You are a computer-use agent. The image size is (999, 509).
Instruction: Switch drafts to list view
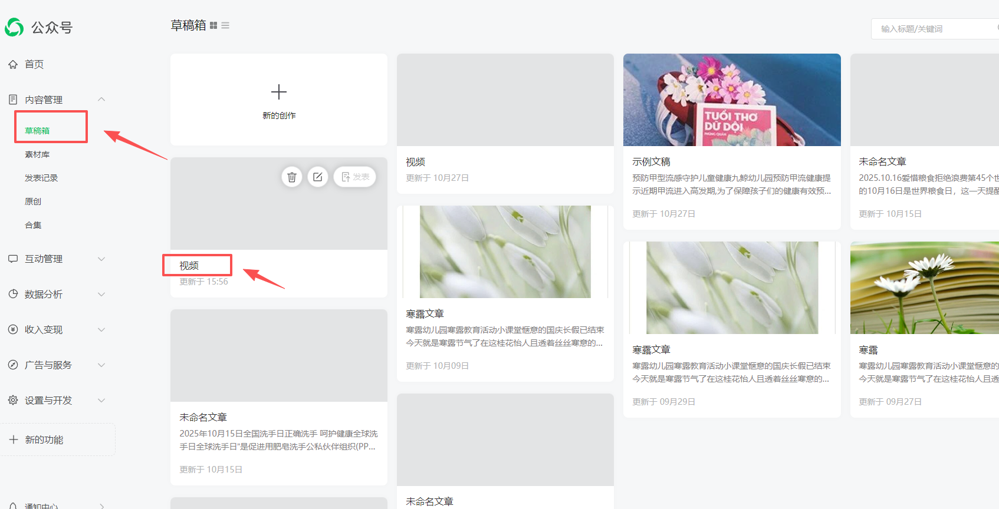[225, 26]
